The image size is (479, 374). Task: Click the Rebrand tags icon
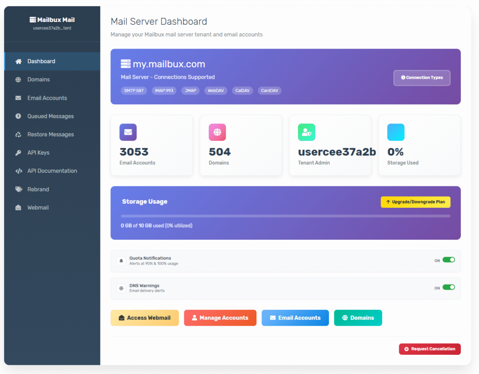click(19, 189)
